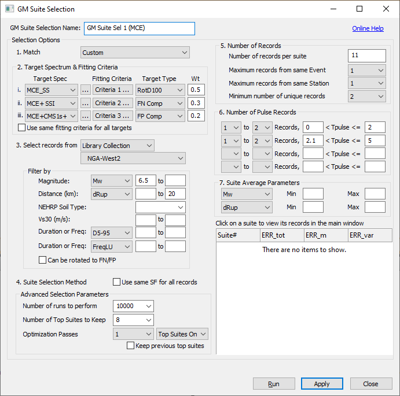Viewport: 400px width, 396px height.
Task: Enable Use same fitting criteria for all targets
Action: pyautogui.click(x=21, y=128)
